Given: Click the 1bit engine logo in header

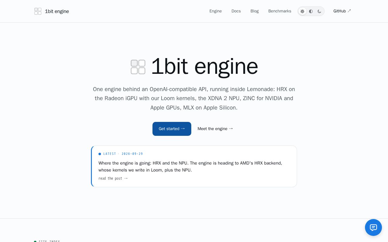Looking at the screenshot, I should 38,11.
